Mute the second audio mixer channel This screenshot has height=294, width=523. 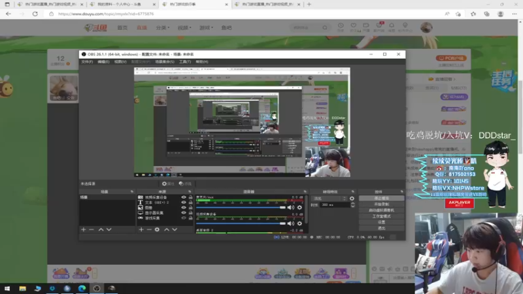pos(291,223)
